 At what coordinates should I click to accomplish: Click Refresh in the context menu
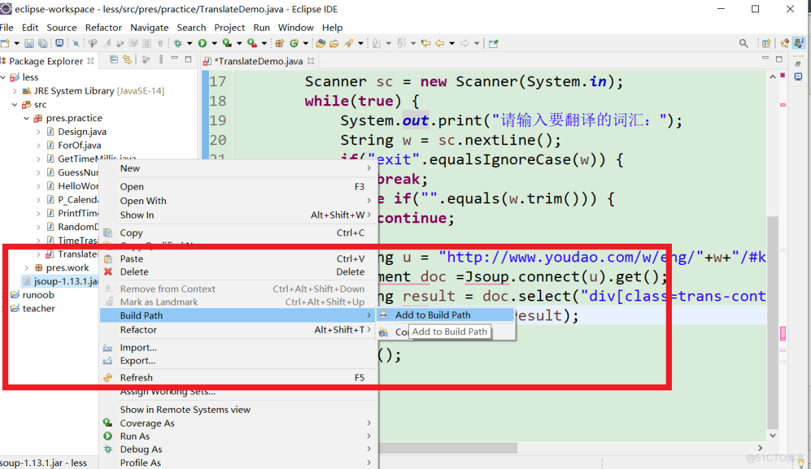(238, 377)
